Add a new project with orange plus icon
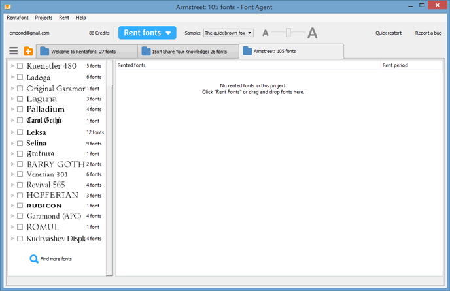 (x=28, y=52)
